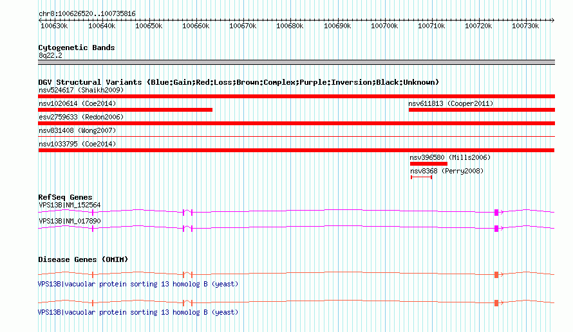Open second VPS13B vacuolar protein sorting link
Image resolution: width=573 pixels, height=332 pixels.
click(138, 312)
